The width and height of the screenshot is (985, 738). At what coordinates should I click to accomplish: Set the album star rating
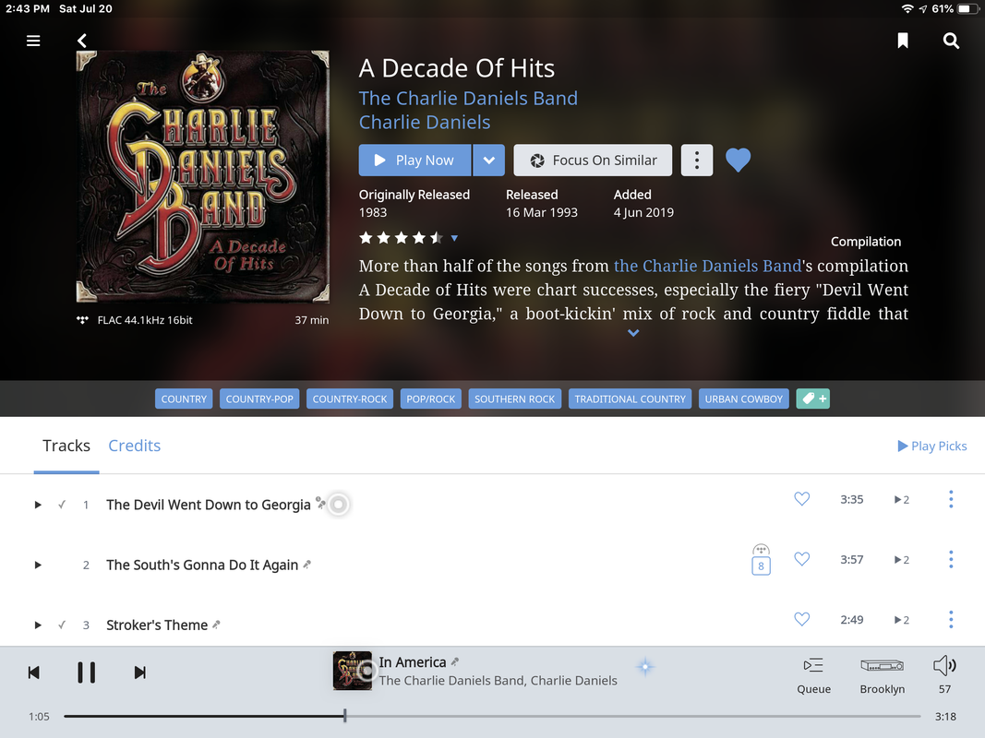point(401,238)
